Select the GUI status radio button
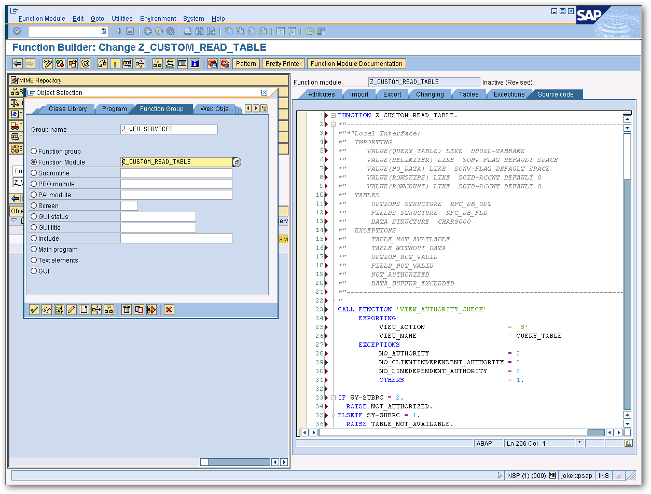This screenshot has height=494, width=651. tap(34, 216)
